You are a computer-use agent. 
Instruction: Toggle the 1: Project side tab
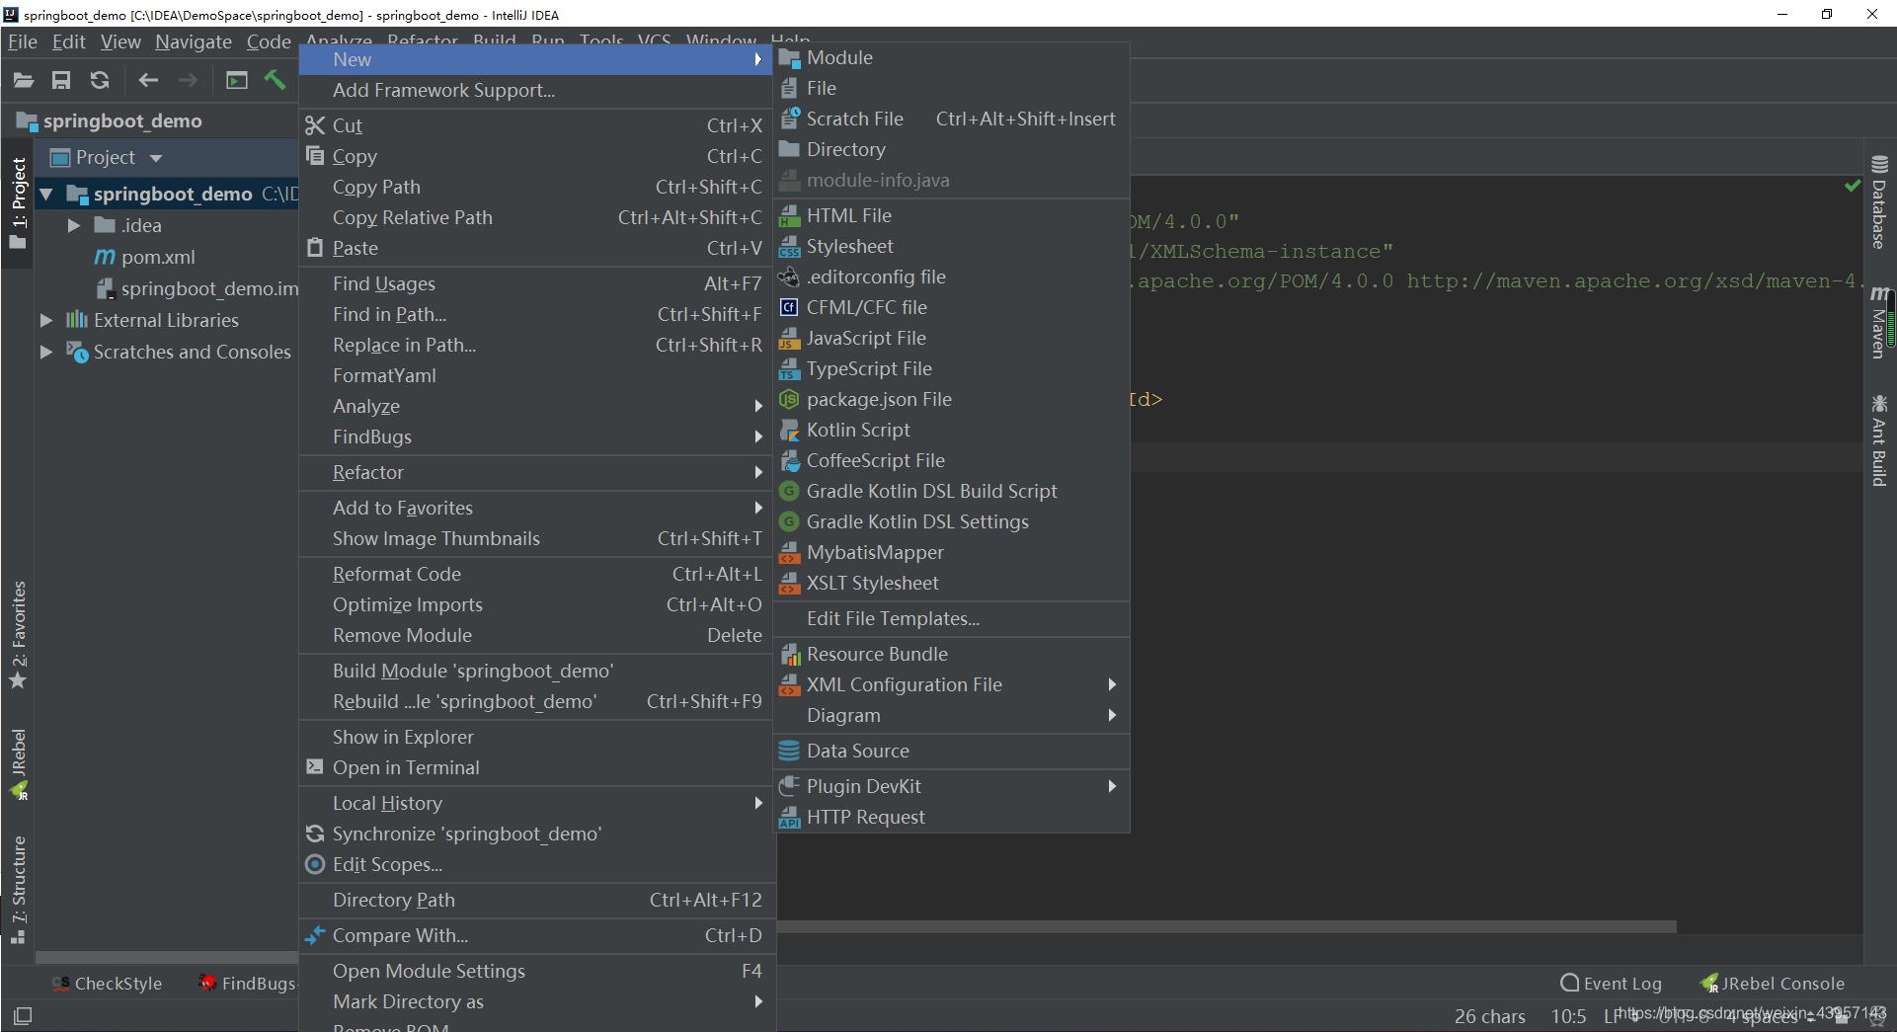coord(19,203)
